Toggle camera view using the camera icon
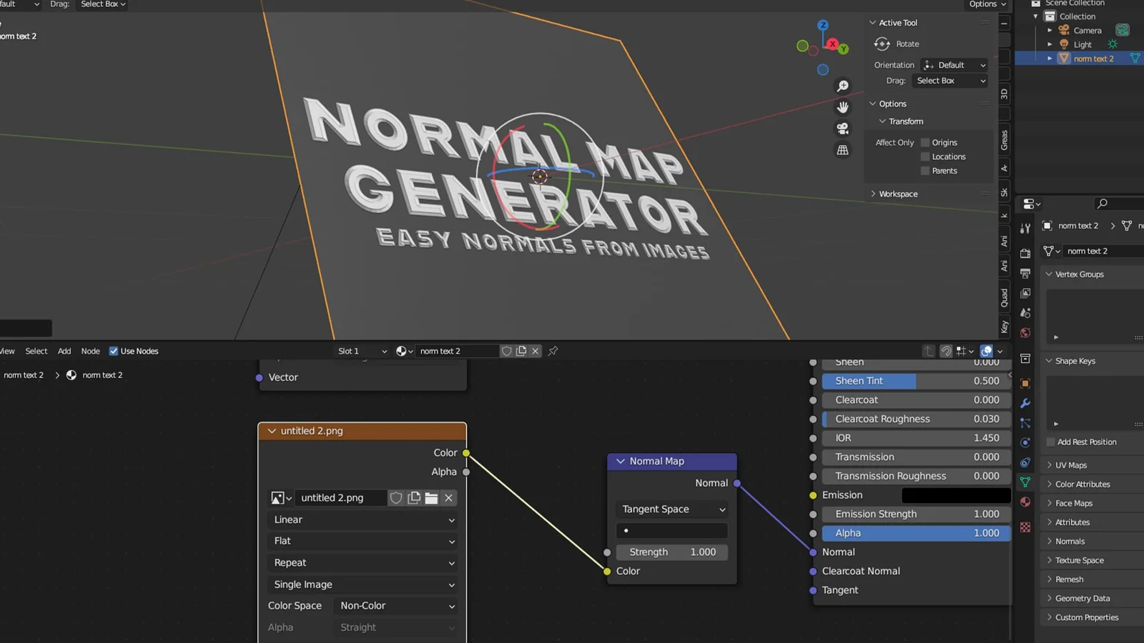This screenshot has width=1144, height=643. click(x=843, y=128)
